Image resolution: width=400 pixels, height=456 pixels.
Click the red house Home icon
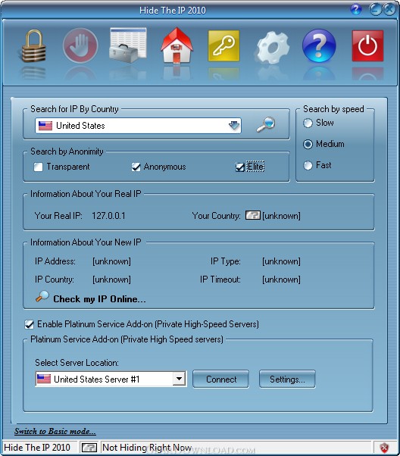click(177, 45)
